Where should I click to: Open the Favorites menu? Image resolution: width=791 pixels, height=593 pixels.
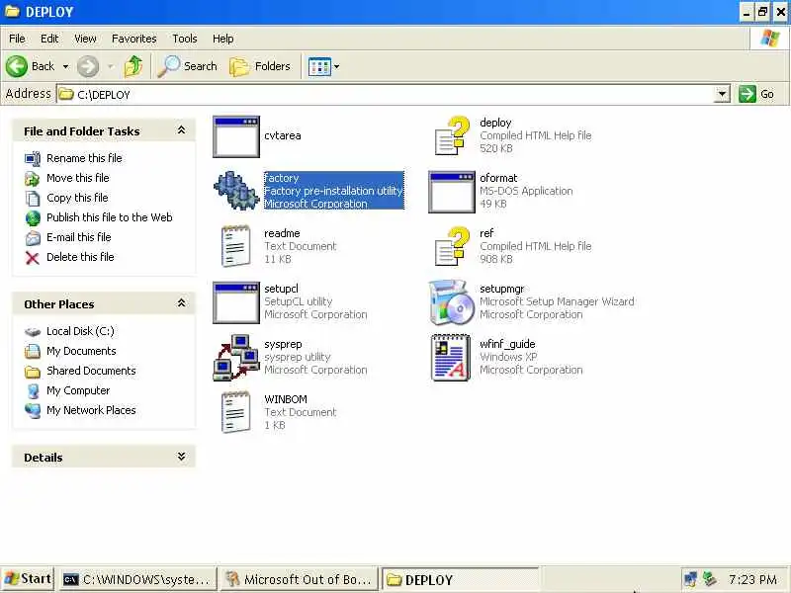134,39
